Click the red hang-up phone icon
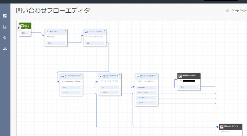 pos(222,127)
